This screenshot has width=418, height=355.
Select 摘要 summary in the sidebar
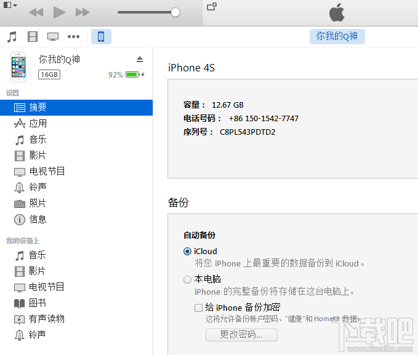(x=76, y=108)
